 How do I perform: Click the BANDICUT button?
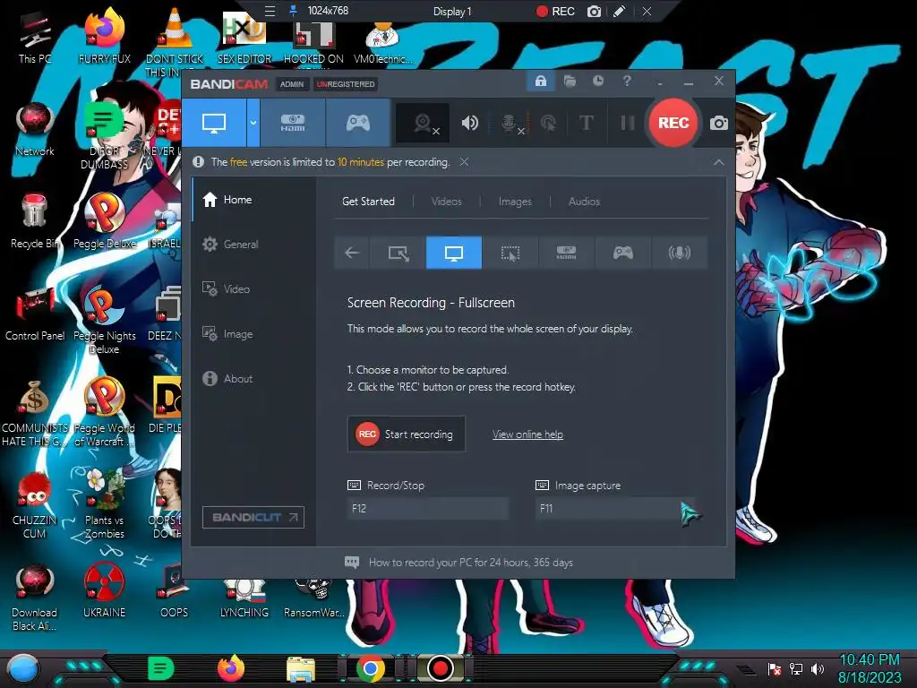pos(253,517)
